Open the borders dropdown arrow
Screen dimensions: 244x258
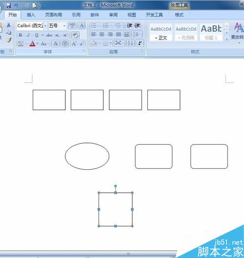111,43
